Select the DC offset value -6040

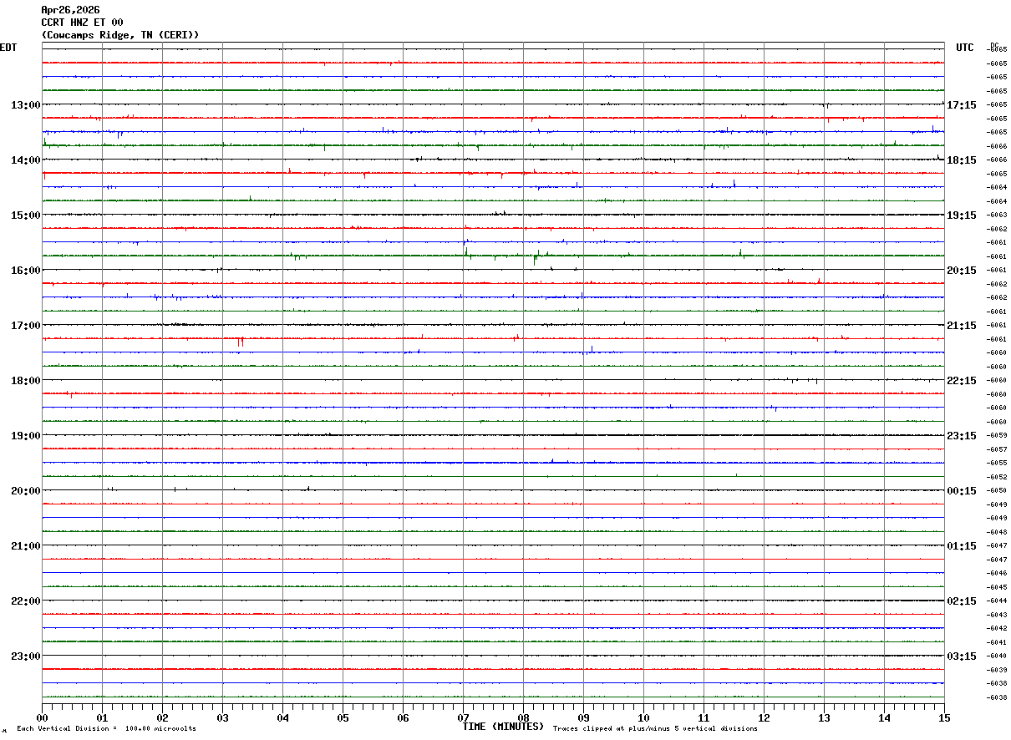997,656
